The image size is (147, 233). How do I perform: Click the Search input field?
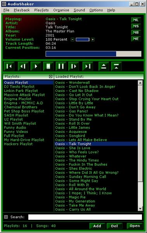(85, 217)
